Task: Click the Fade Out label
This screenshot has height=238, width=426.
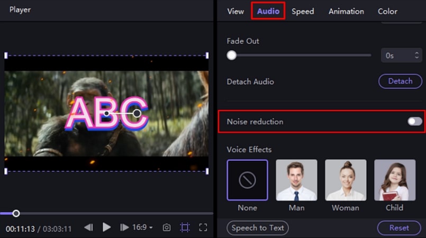Action: point(243,41)
